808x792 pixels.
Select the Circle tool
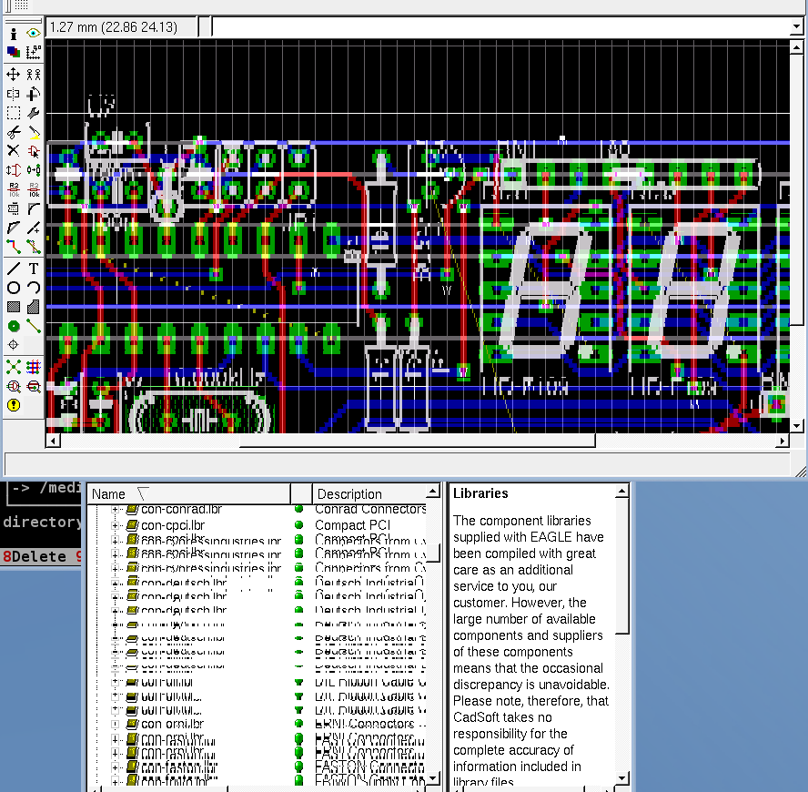[x=14, y=288]
